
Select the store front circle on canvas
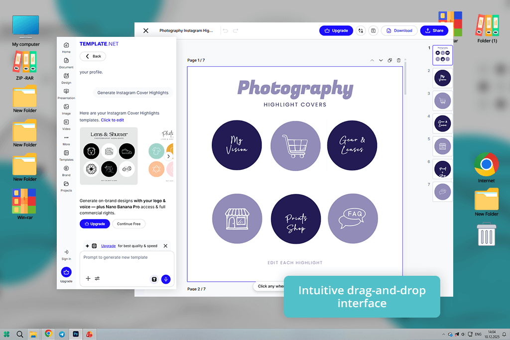tap(237, 219)
